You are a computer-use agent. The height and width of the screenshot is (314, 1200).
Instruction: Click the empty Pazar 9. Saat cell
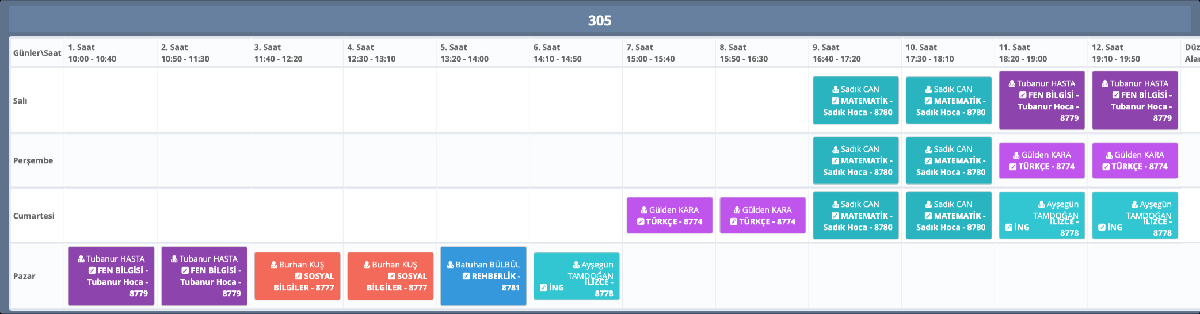(x=855, y=276)
